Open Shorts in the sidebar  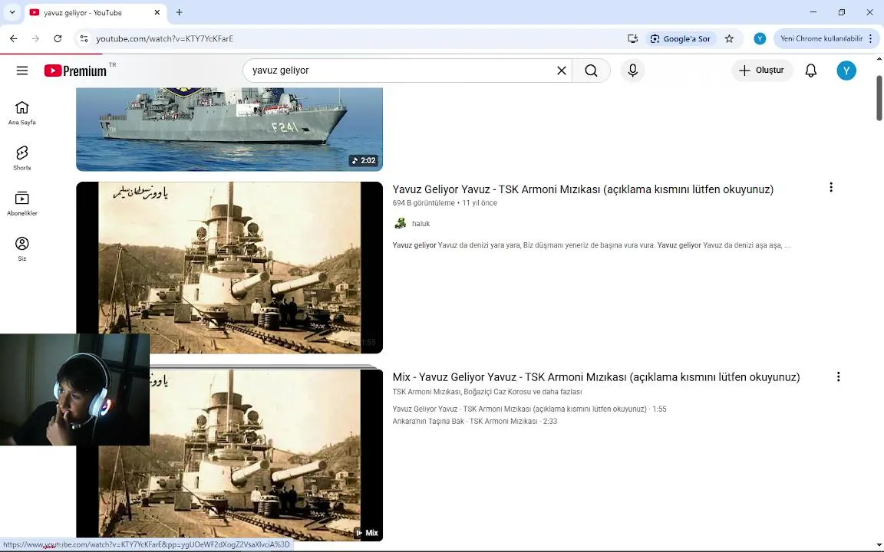click(x=22, y=158)
